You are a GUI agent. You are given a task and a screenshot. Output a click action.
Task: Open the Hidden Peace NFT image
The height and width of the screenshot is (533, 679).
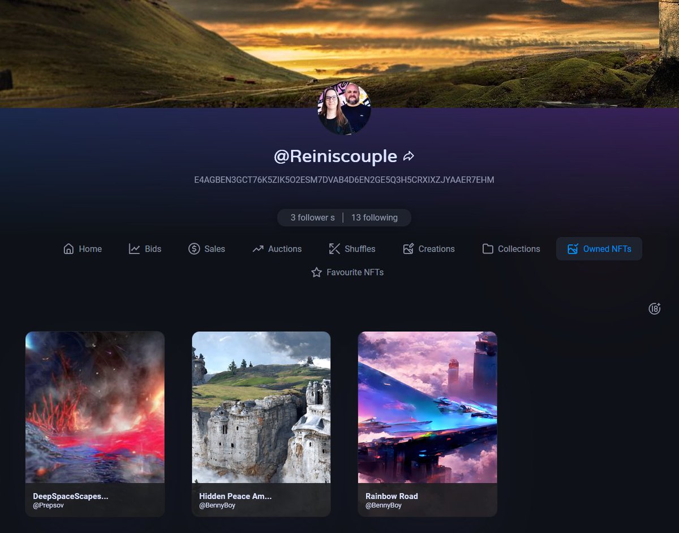point(261,408)
